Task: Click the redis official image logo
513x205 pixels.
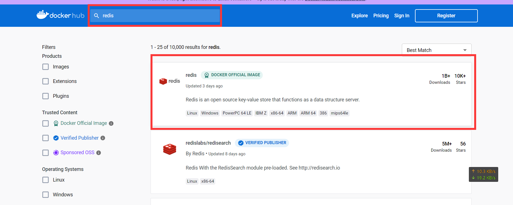Action: pyautogui.click(x=170, y=81)
